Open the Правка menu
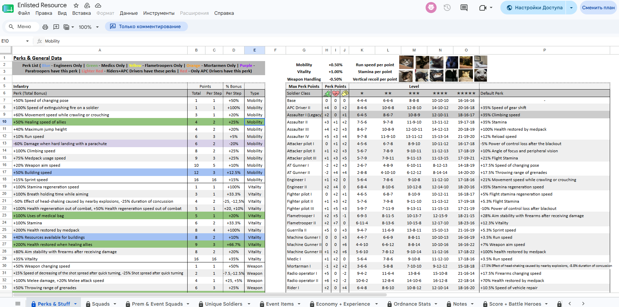 pyautogui.click(x=44, y=13)
